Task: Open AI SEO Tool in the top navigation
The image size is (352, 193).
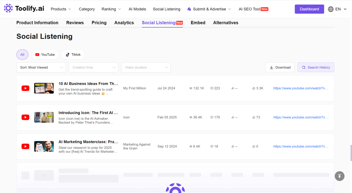Action: click(x=249, y=9)
